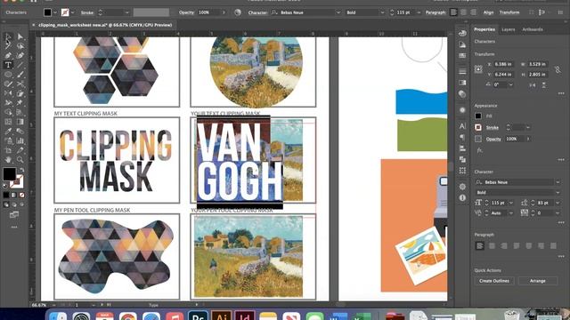This screenshot has height=320, width=570.
Task: Open Pathfinder panel icon in side dock
Action: pos(462,159)
